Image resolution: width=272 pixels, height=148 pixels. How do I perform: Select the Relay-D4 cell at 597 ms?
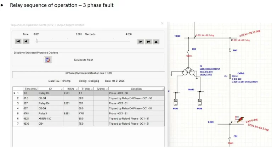tap(51, 103)
